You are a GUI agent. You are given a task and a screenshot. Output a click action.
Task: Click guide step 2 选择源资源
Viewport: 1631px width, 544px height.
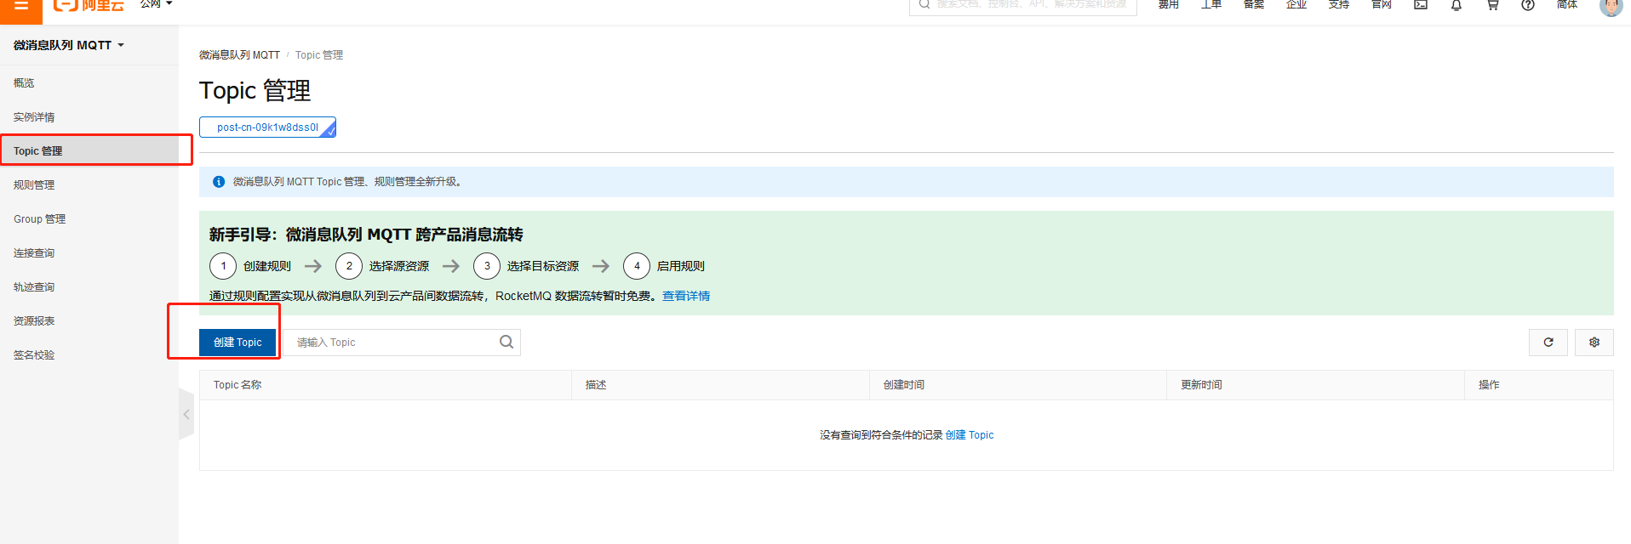click(383, 266)
